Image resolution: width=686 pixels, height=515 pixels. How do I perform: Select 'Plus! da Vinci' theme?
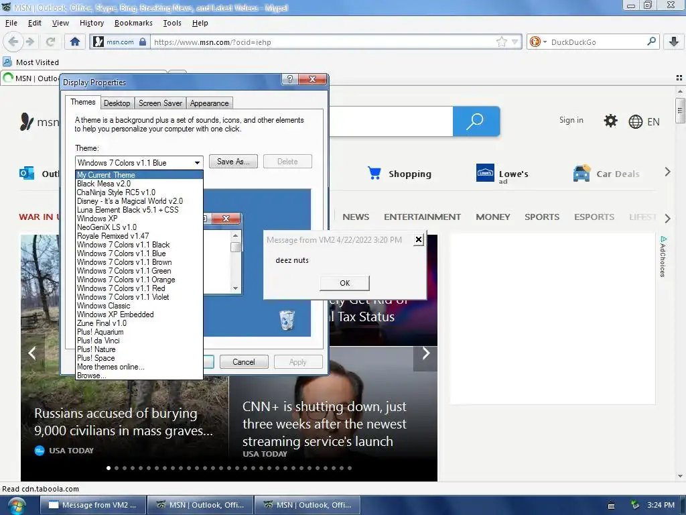click(139, 341)
